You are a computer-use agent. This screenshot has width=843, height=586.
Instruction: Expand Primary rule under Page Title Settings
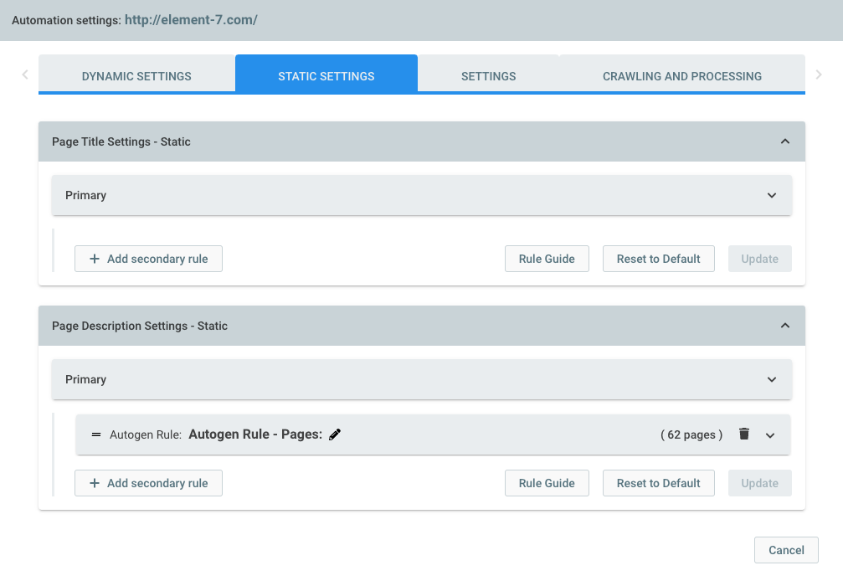pos(772,195)
